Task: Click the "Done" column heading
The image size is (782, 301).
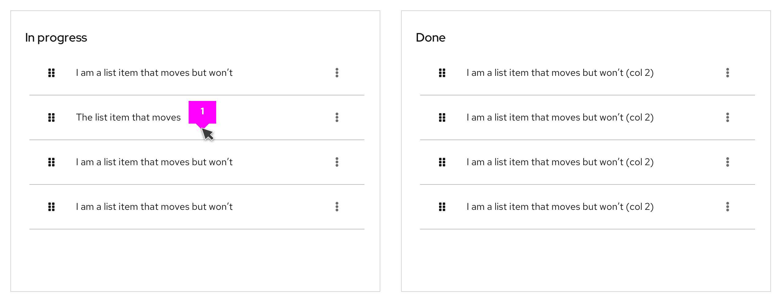Action: 430,38
